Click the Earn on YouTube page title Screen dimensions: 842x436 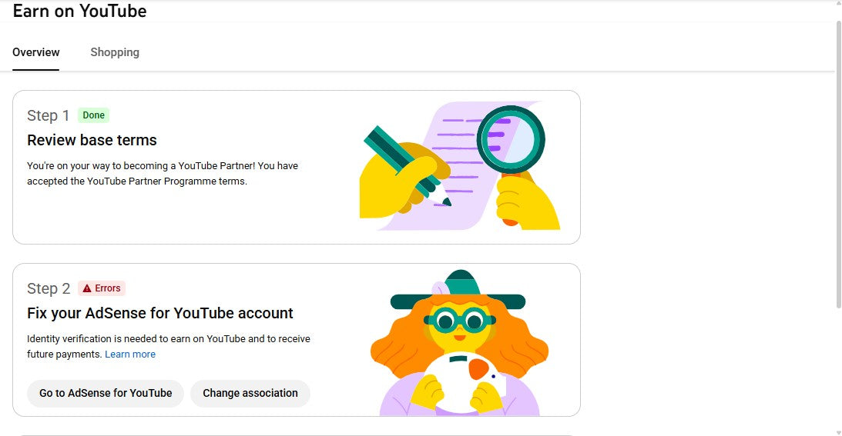click(x=80, y=12)
